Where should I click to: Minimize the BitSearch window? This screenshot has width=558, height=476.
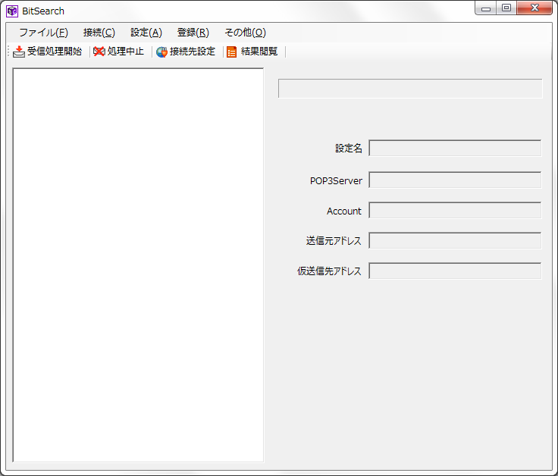pos(486,8)
